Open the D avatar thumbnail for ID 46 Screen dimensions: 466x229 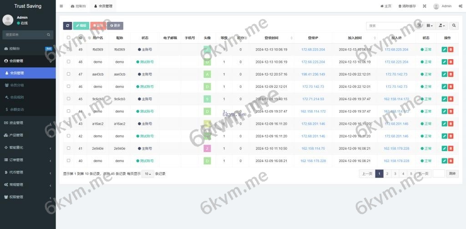[207, 87]
